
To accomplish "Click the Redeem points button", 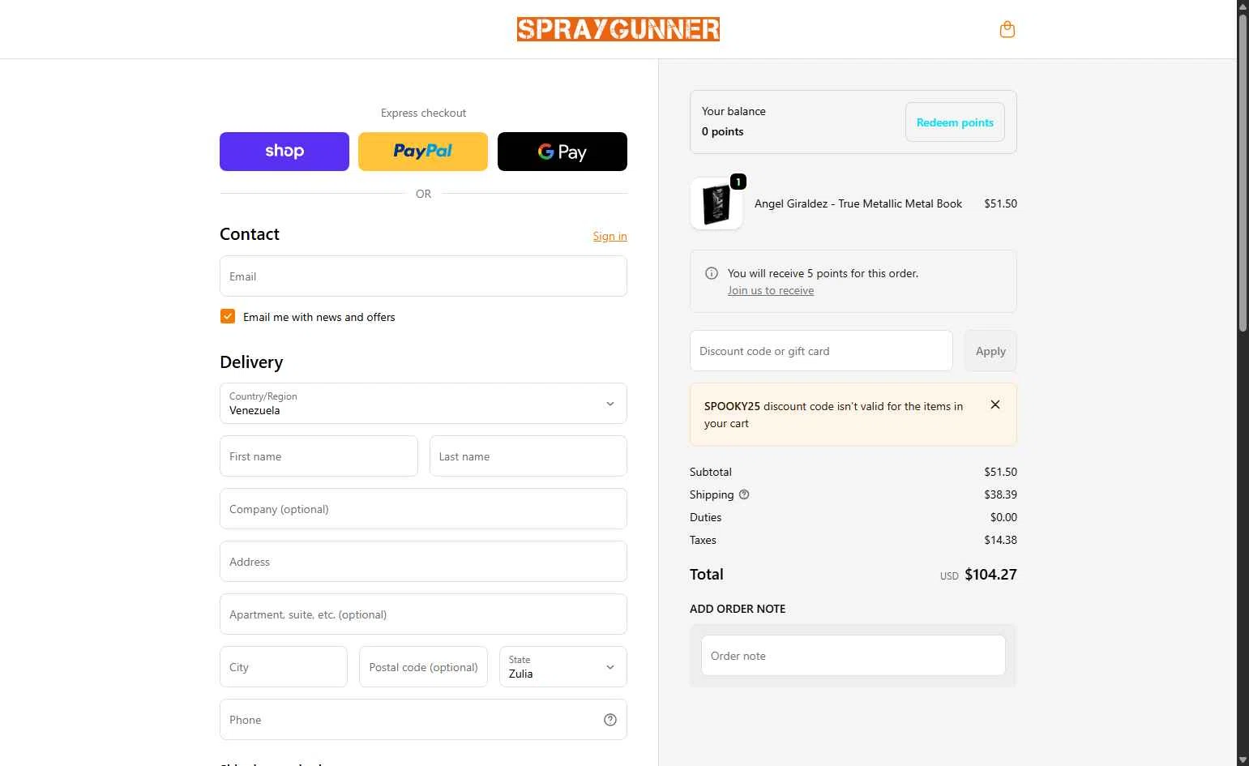I will pos(955,122).
